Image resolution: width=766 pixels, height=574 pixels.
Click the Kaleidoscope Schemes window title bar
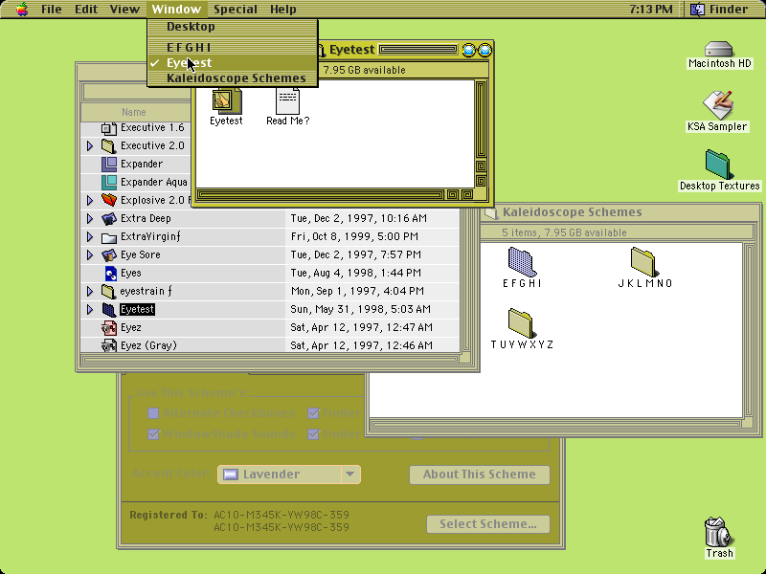(620, 212)
